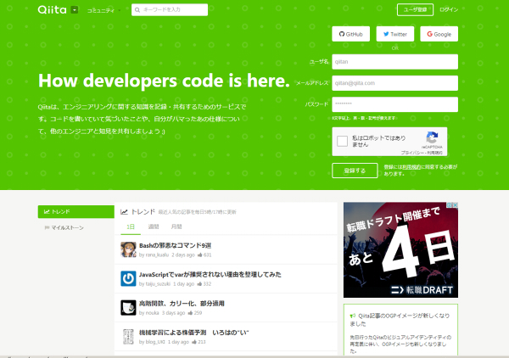This screenshot has width=509, height=358.
Task: Open author rana_kualu profile link
Action: click(x=157, y=255)
